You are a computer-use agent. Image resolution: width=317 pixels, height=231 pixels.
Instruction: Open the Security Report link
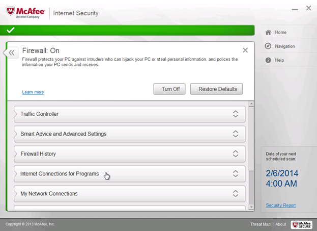point(280,206)
